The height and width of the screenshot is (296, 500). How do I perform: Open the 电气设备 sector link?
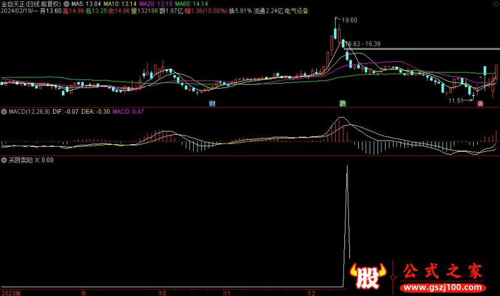pos(296,11)
